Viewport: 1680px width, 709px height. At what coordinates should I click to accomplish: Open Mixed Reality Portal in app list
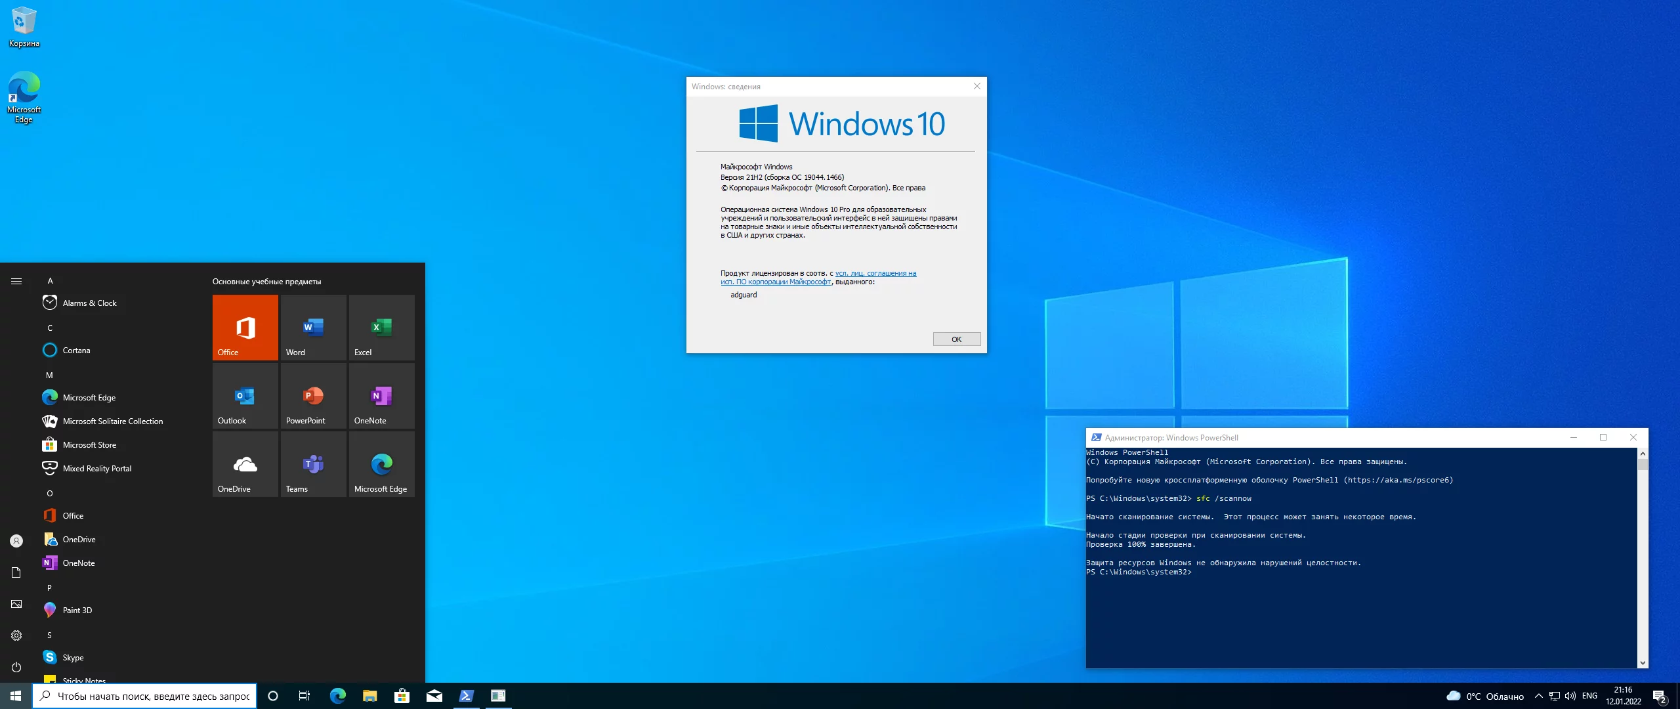point(97,468)
